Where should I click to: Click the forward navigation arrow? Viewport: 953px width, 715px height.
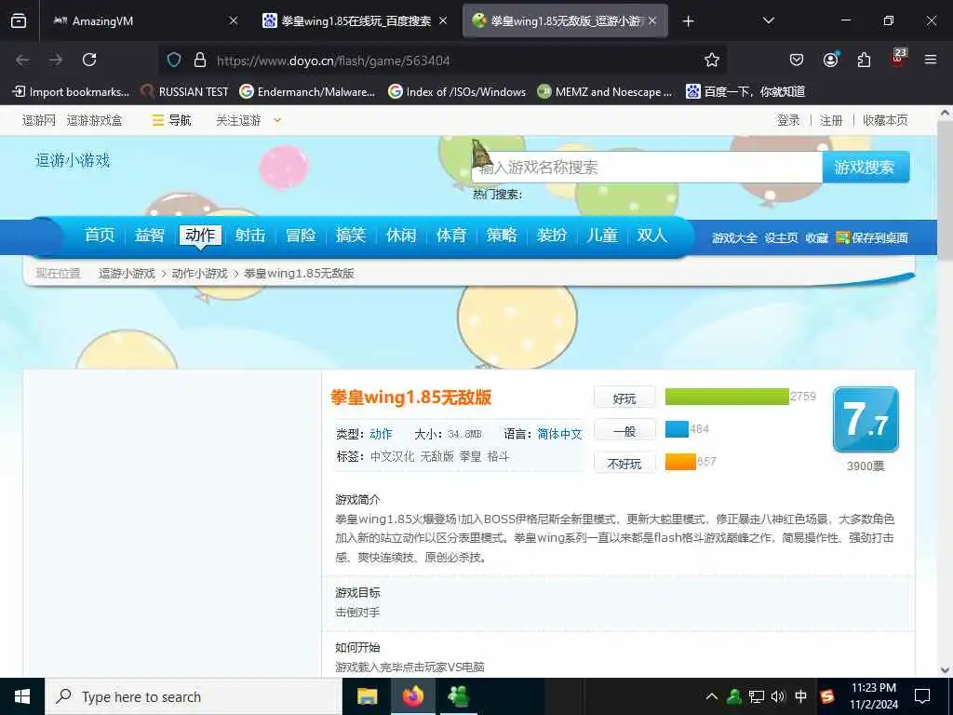click(x=56, y=60)
